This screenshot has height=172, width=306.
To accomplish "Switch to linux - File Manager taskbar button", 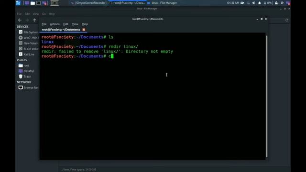I will pyautogui.click(x=162, y=3).
